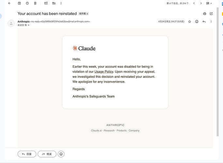Click the ANTHROP\C footer logo
This screenshot has height=163, width=223.
pos(115,125)
